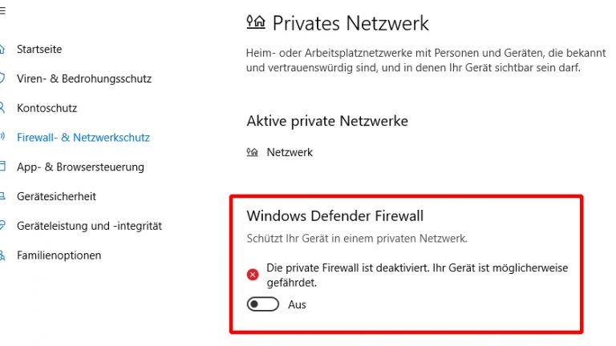Enable the Windows Defender Firewall switch

(x=262, y=304)
